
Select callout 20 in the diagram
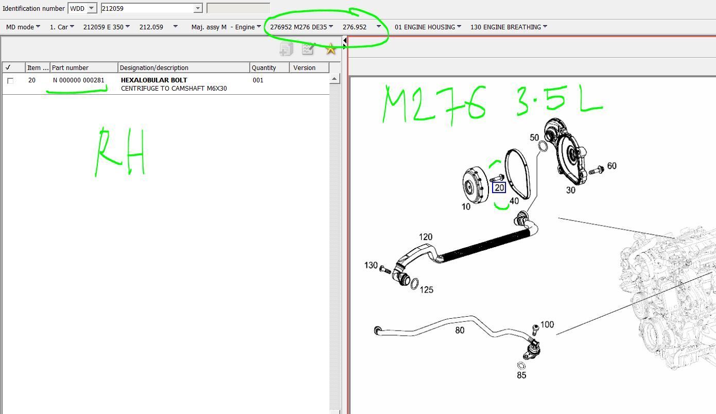499,188
